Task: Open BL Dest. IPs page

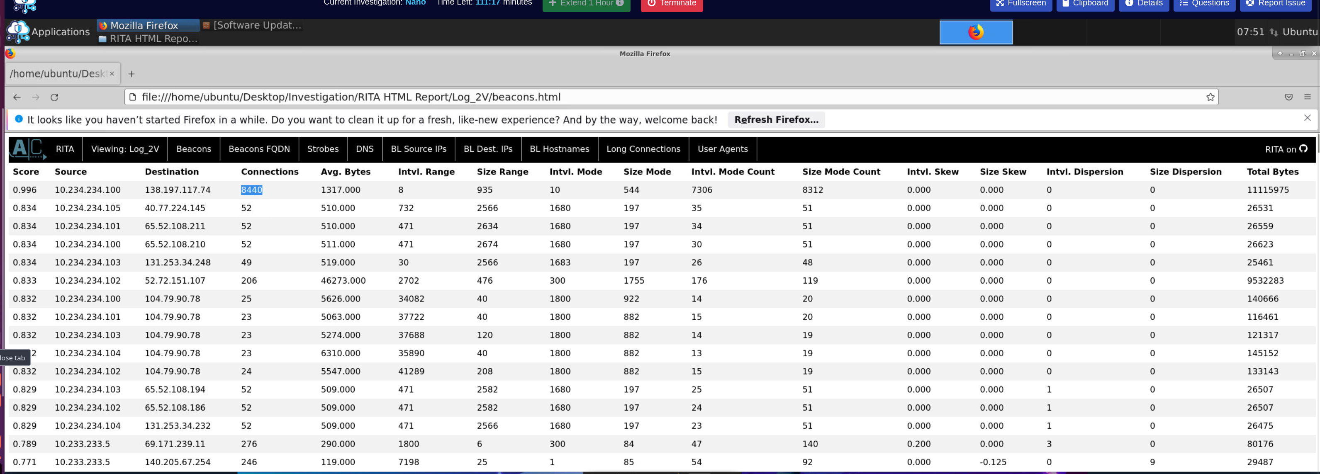Action: 487,149
